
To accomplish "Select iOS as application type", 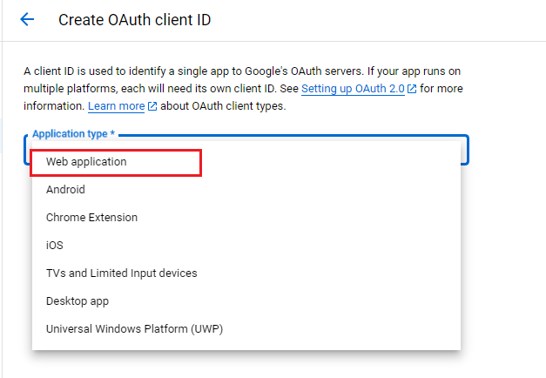I will tap(246, 246).
